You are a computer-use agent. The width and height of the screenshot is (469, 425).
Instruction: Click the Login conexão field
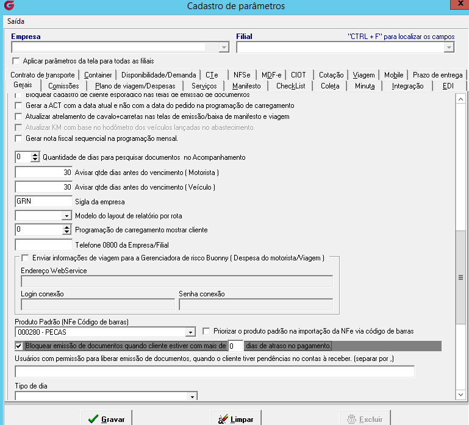pyautogui.click(x=98, y=304)
